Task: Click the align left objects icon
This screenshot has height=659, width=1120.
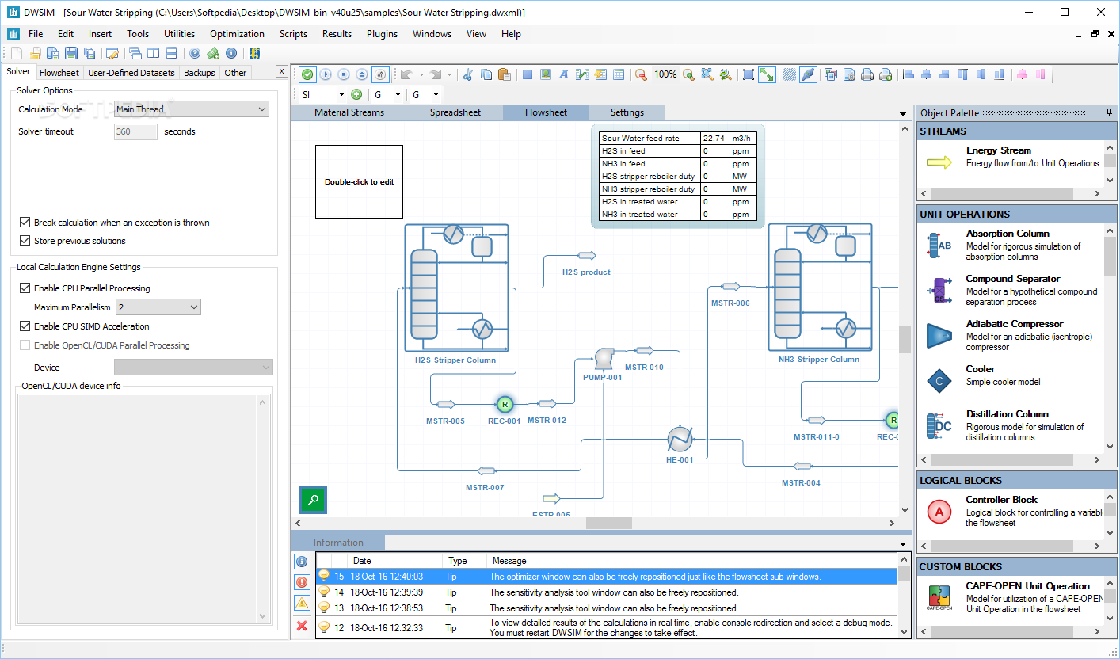Action: [909, 74]
